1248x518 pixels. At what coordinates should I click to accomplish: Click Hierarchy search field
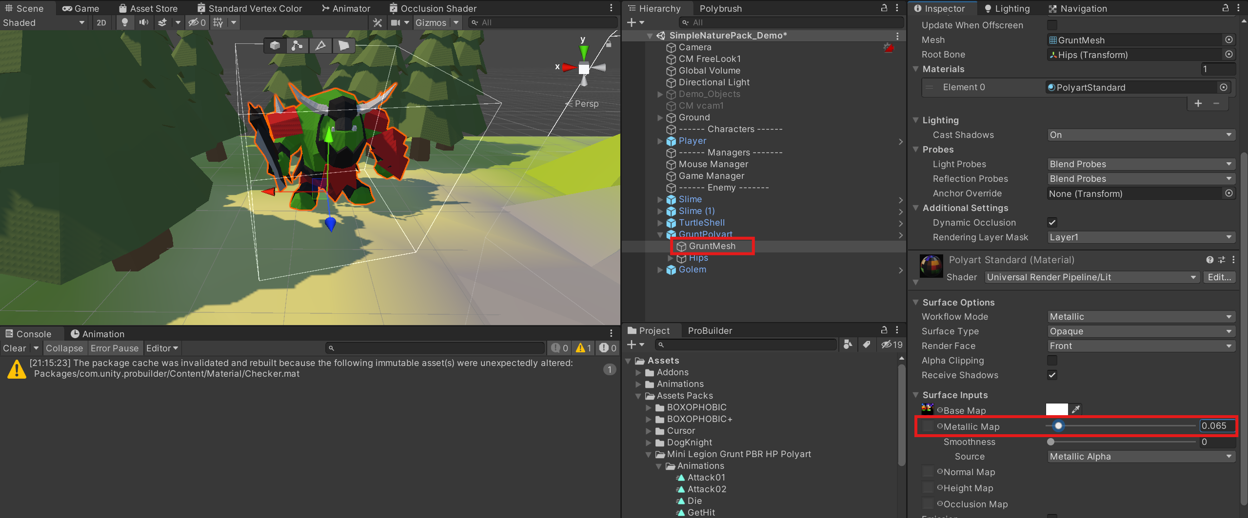point(791,22)
